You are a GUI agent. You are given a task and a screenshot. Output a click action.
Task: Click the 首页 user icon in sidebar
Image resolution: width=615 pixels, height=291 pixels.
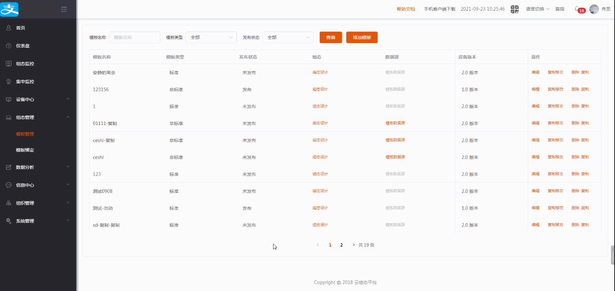coord(8,28)
